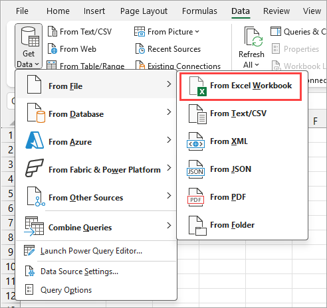The height and width of the screenshot is (308, 327).
Task: Click the Data Source Settings icon
Action: click(x=30, y=271)
